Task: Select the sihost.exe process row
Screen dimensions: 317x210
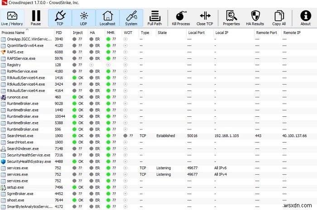Action: (x=158, y=200)
